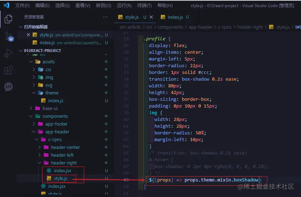Image resolution: width=301 pixels, height=197 pixels.
Task: Collapse the 012REACT-PROJECT section
Action: coord(21,51)
